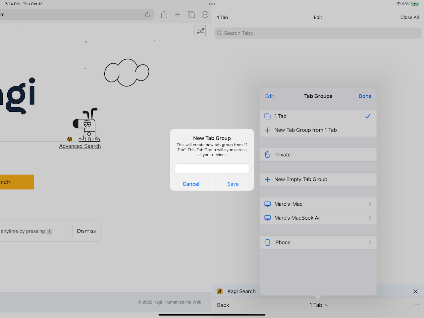Tap the more options ellipsis icon
Viewport: 424px width, 318px height.
(205, 14)
